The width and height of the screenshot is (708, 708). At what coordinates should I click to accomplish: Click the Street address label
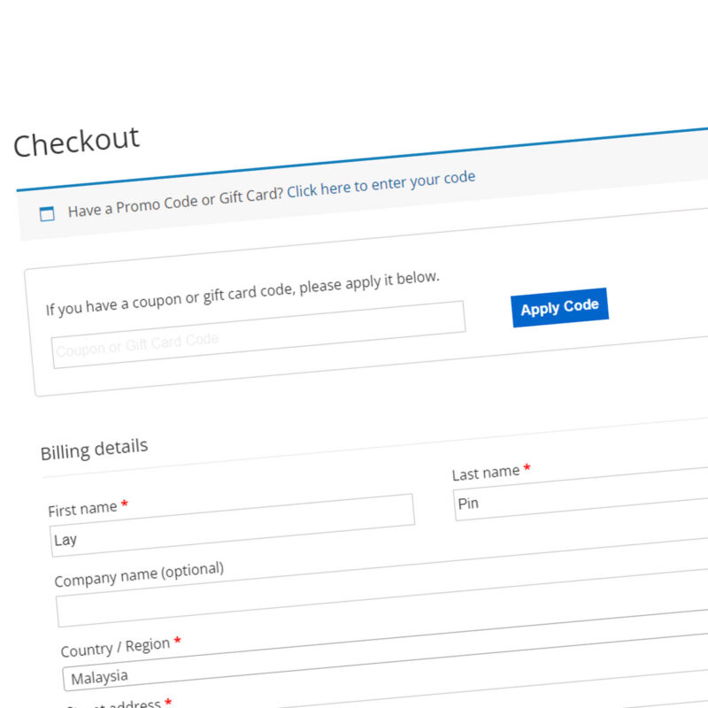point(113,704)
